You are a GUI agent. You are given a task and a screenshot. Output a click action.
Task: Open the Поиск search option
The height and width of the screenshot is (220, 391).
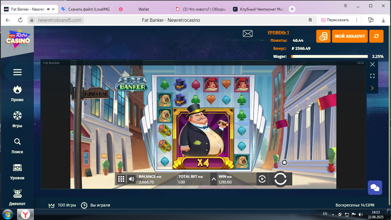[17, 146]
